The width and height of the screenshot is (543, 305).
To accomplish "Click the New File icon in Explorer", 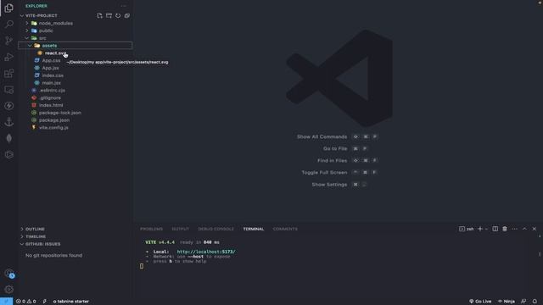I will pos(100,15).
